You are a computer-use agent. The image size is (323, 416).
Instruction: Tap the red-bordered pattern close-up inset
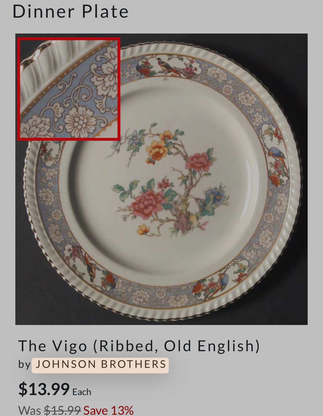[x=69, y=88]
